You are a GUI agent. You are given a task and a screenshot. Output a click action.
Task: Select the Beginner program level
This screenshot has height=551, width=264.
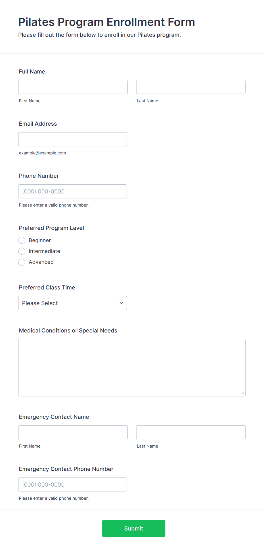click(x=22, y=240)
